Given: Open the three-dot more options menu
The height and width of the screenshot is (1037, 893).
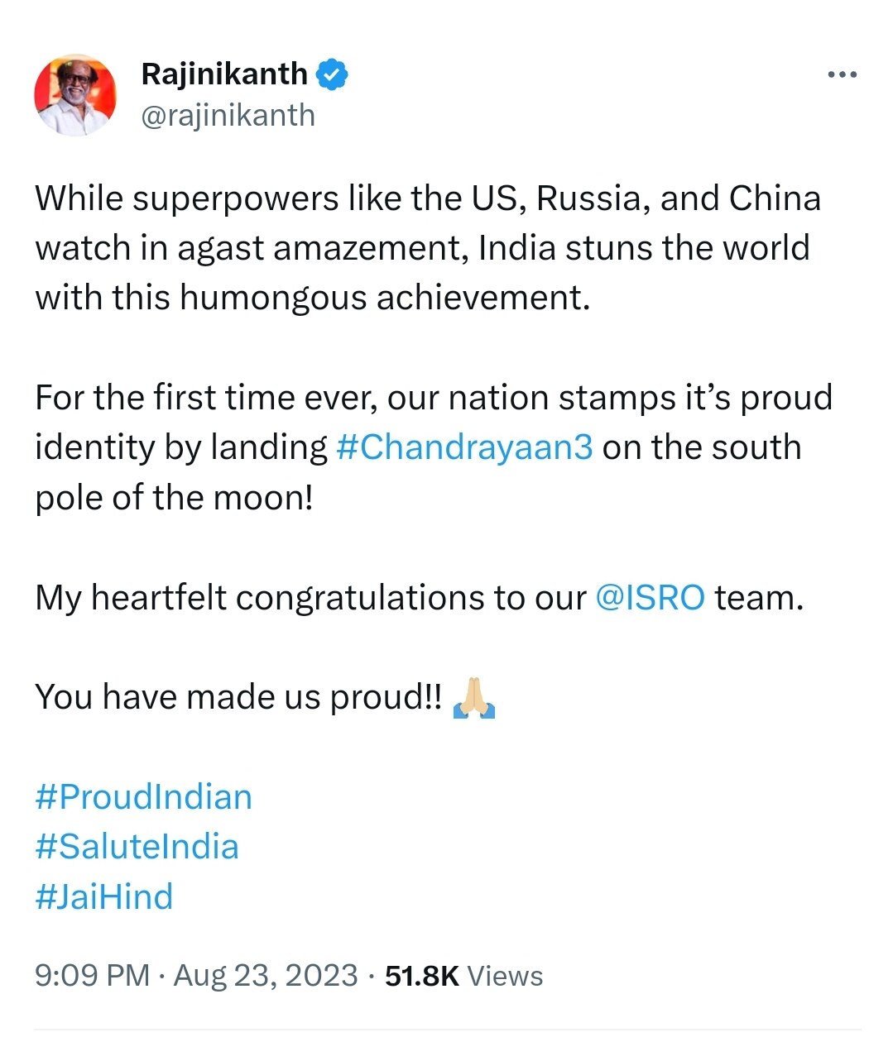Looking at the screenshot, I should [x=842, y=75].
